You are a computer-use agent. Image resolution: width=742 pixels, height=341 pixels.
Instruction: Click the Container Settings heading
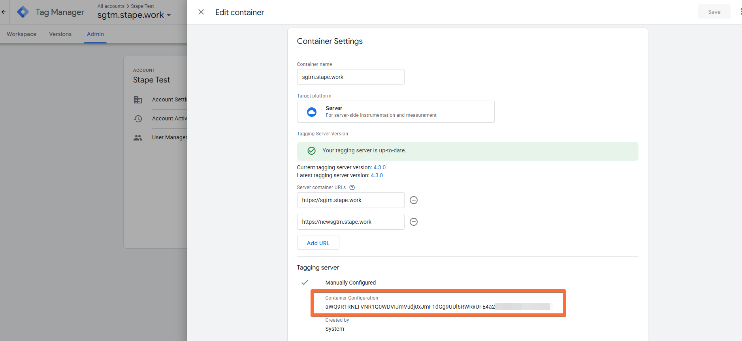(x=330, y=41)
